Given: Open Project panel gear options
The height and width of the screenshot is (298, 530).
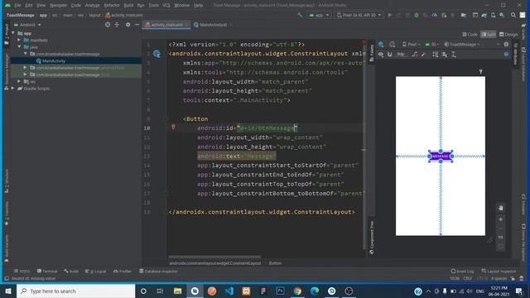Looking at the screenshot, I should click(128, 25).
